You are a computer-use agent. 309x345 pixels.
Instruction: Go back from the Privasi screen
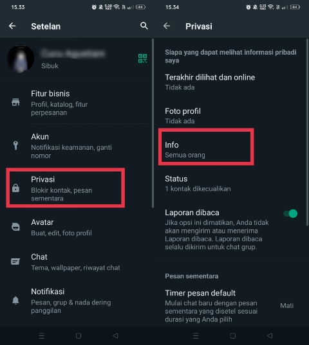pos(167,26)
